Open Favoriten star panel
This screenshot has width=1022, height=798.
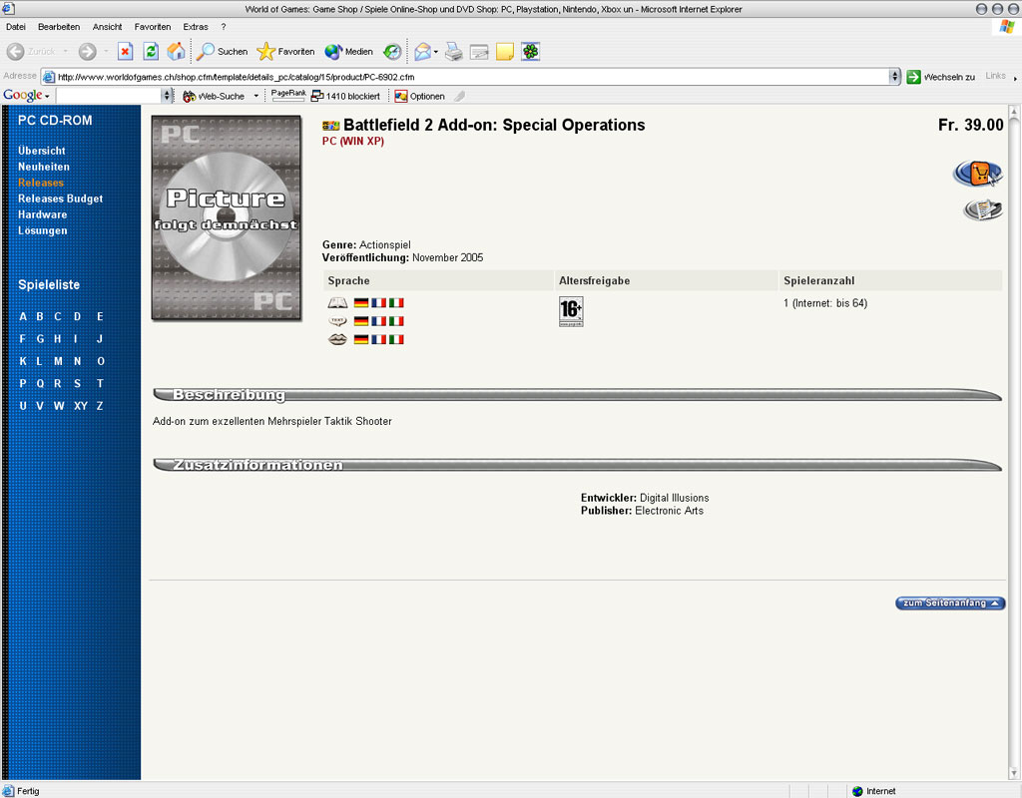pyautogui.click(x=285, y=52)
